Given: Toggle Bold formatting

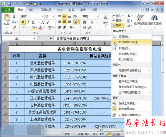Looking at the screenshot, I should (23, 22).
